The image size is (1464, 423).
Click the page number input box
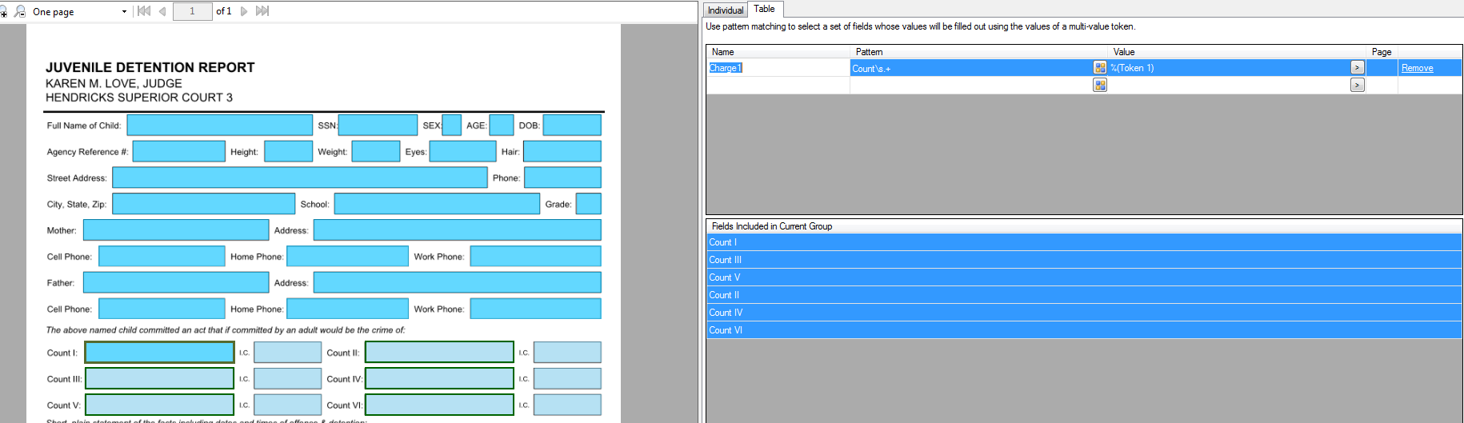tap(192, 11)
